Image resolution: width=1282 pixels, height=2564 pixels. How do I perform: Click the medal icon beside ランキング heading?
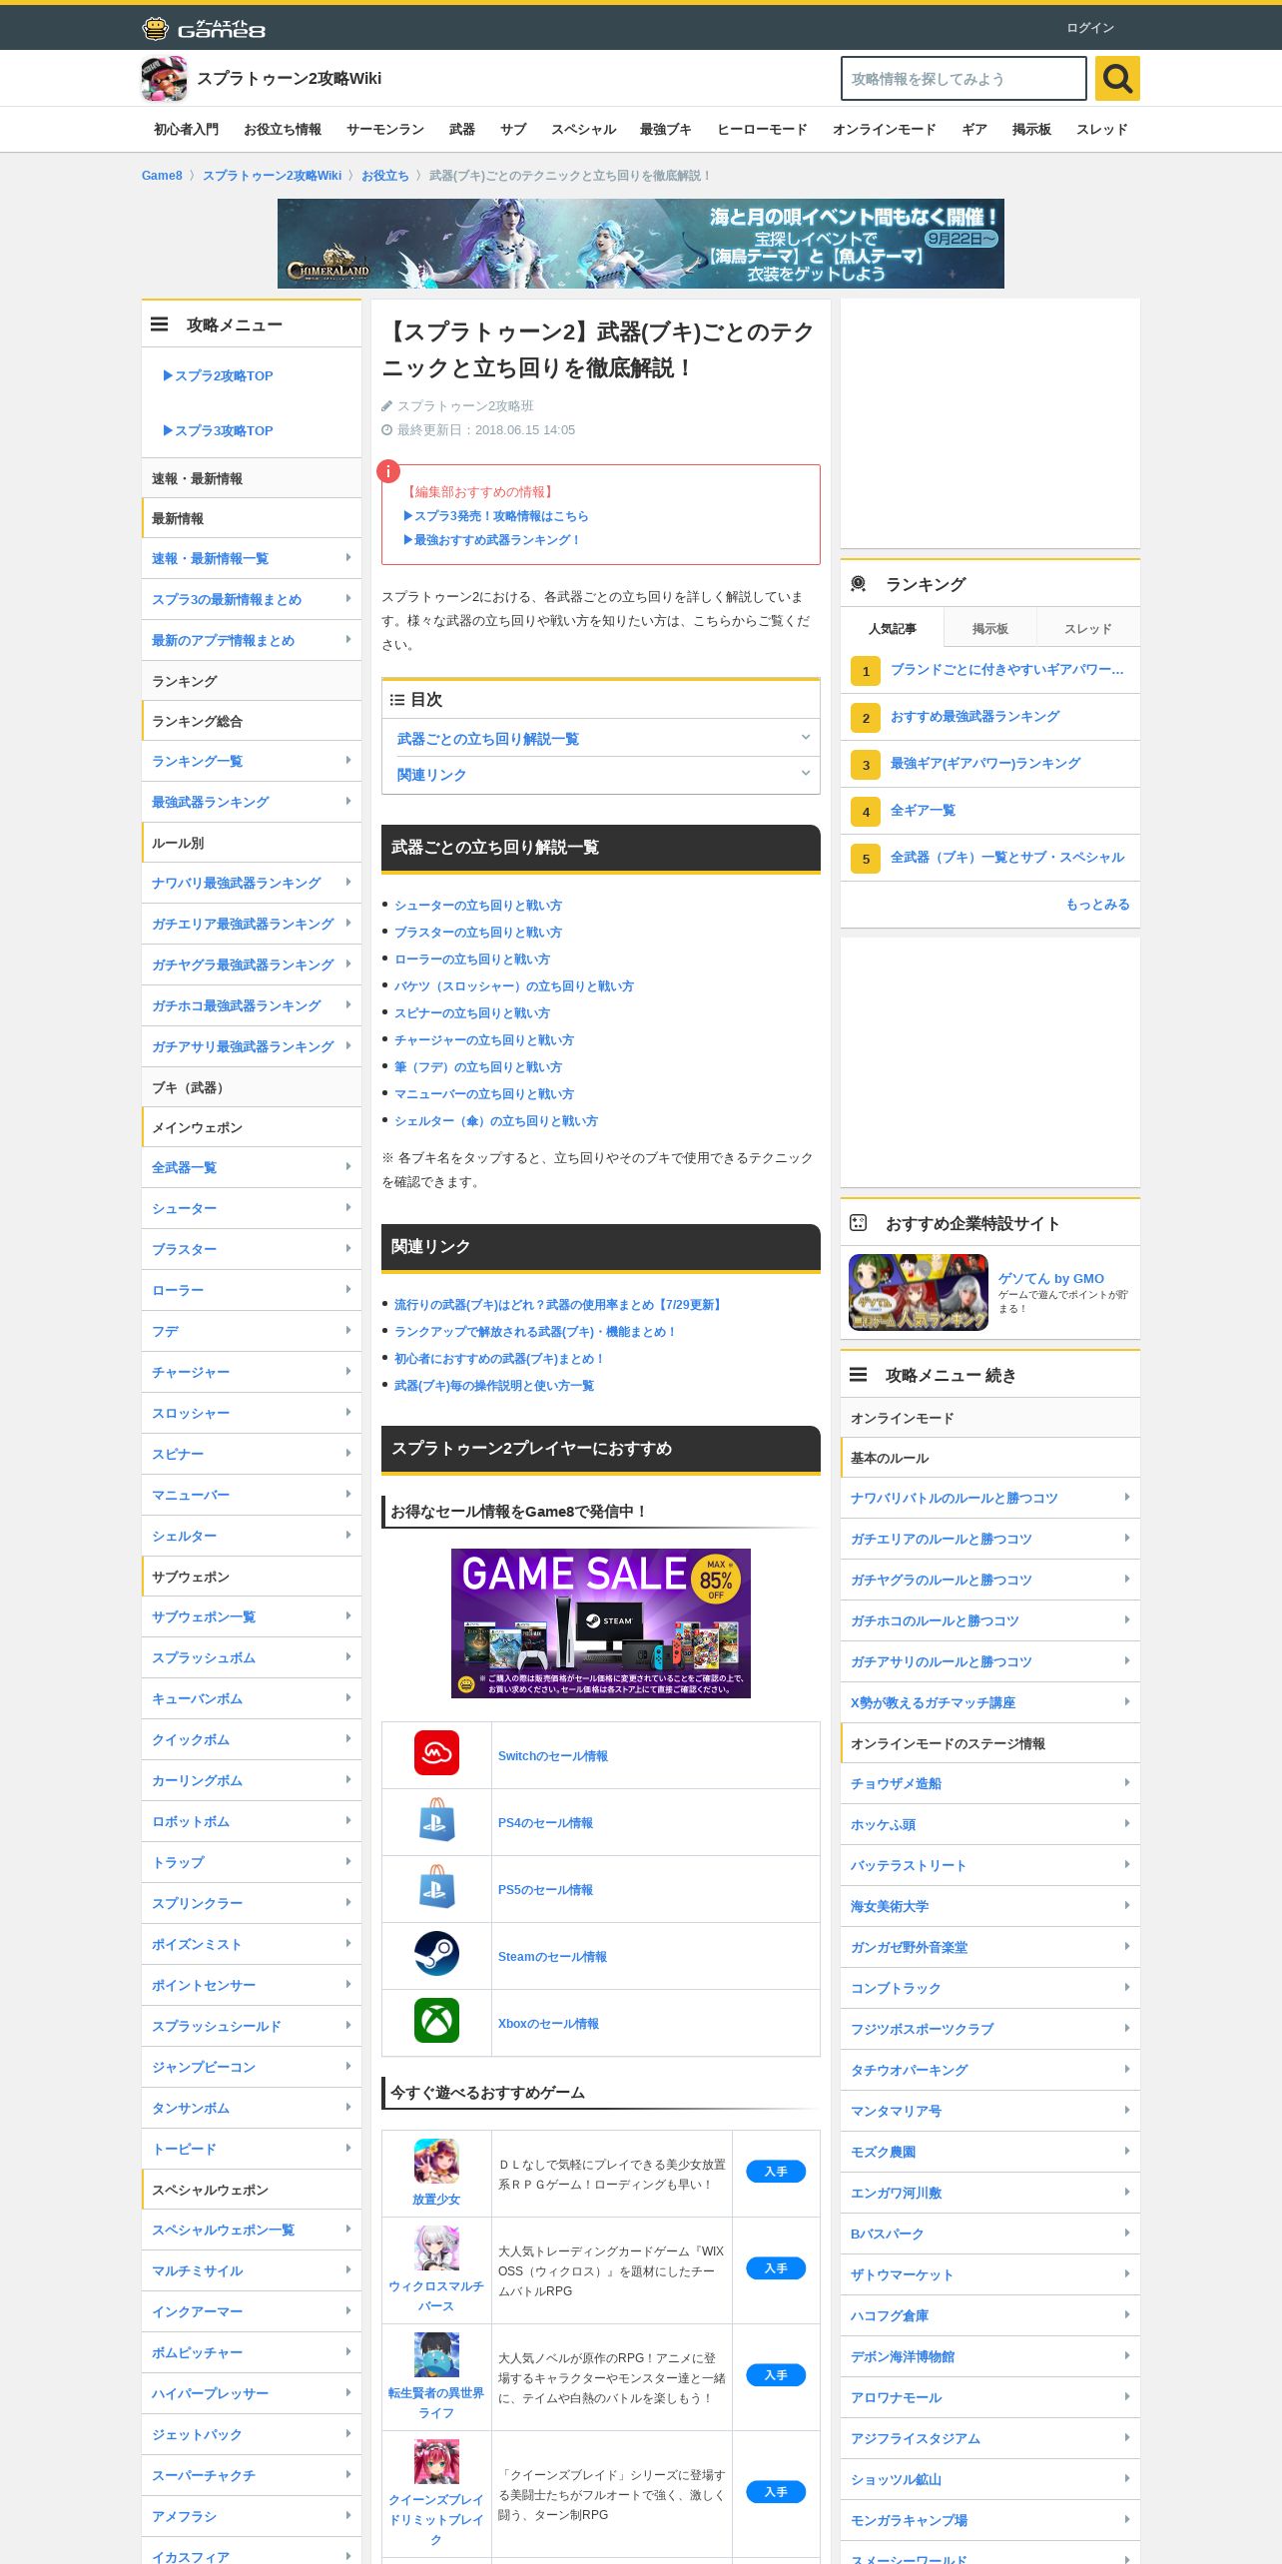click(x=859, y=584)
